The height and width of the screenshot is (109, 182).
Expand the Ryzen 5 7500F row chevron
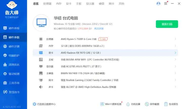click(x=175, y=39)
